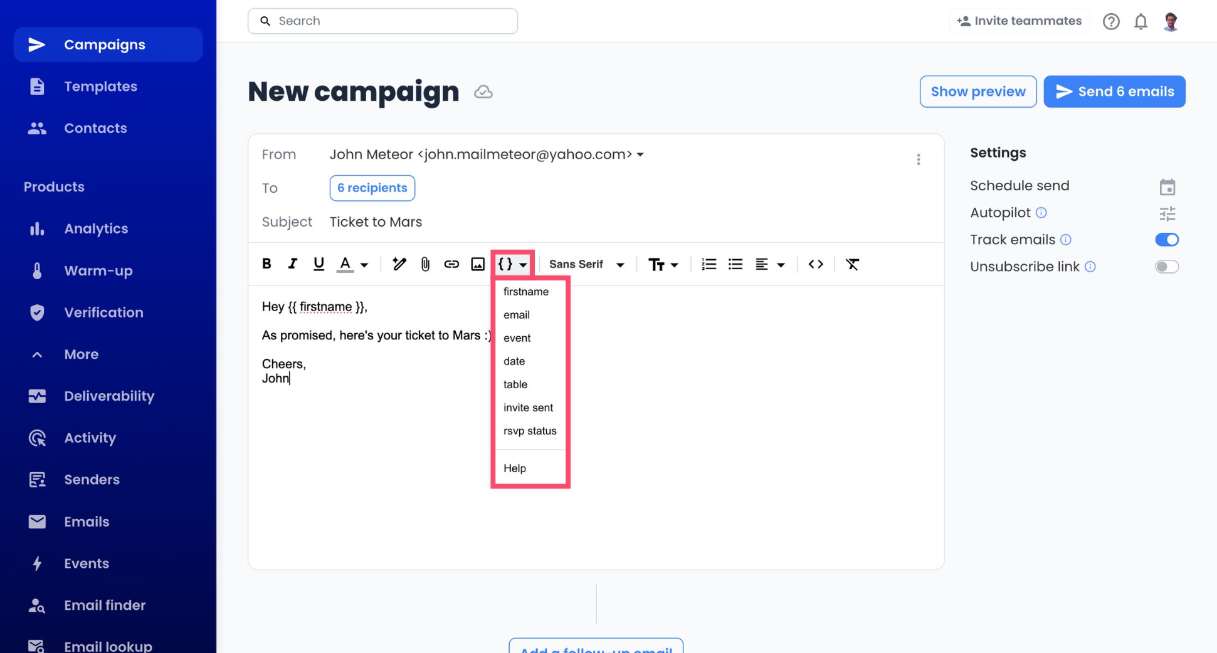Click the Search field

tap(382, 21)
